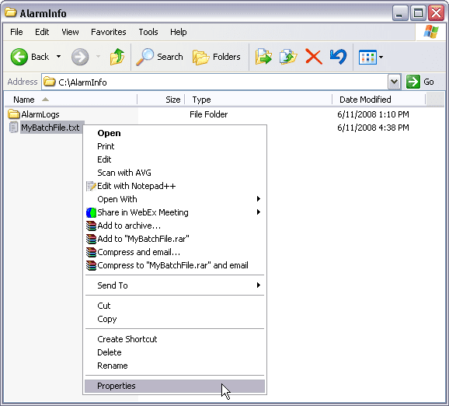449x406 pixels.
Task: Click the Move To folder icon
Action: (263, 57)
